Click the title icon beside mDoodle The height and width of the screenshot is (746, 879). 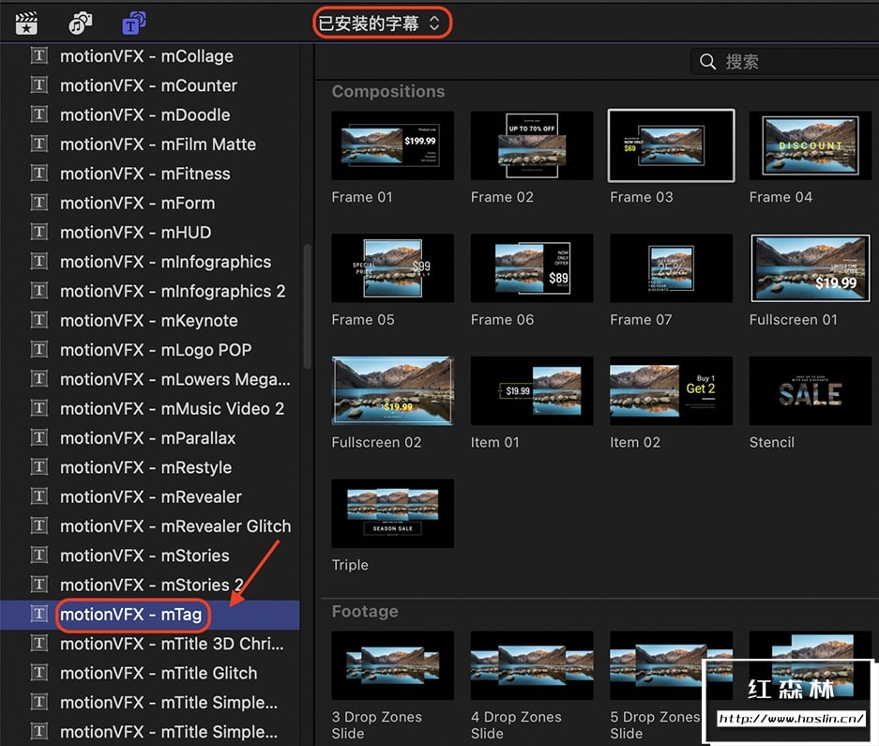(x=38, y=114)
